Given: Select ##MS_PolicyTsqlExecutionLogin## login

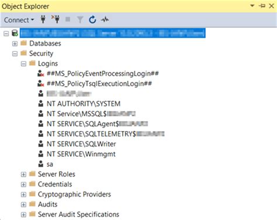Looking at the screenshot, I should coord(99,84).
